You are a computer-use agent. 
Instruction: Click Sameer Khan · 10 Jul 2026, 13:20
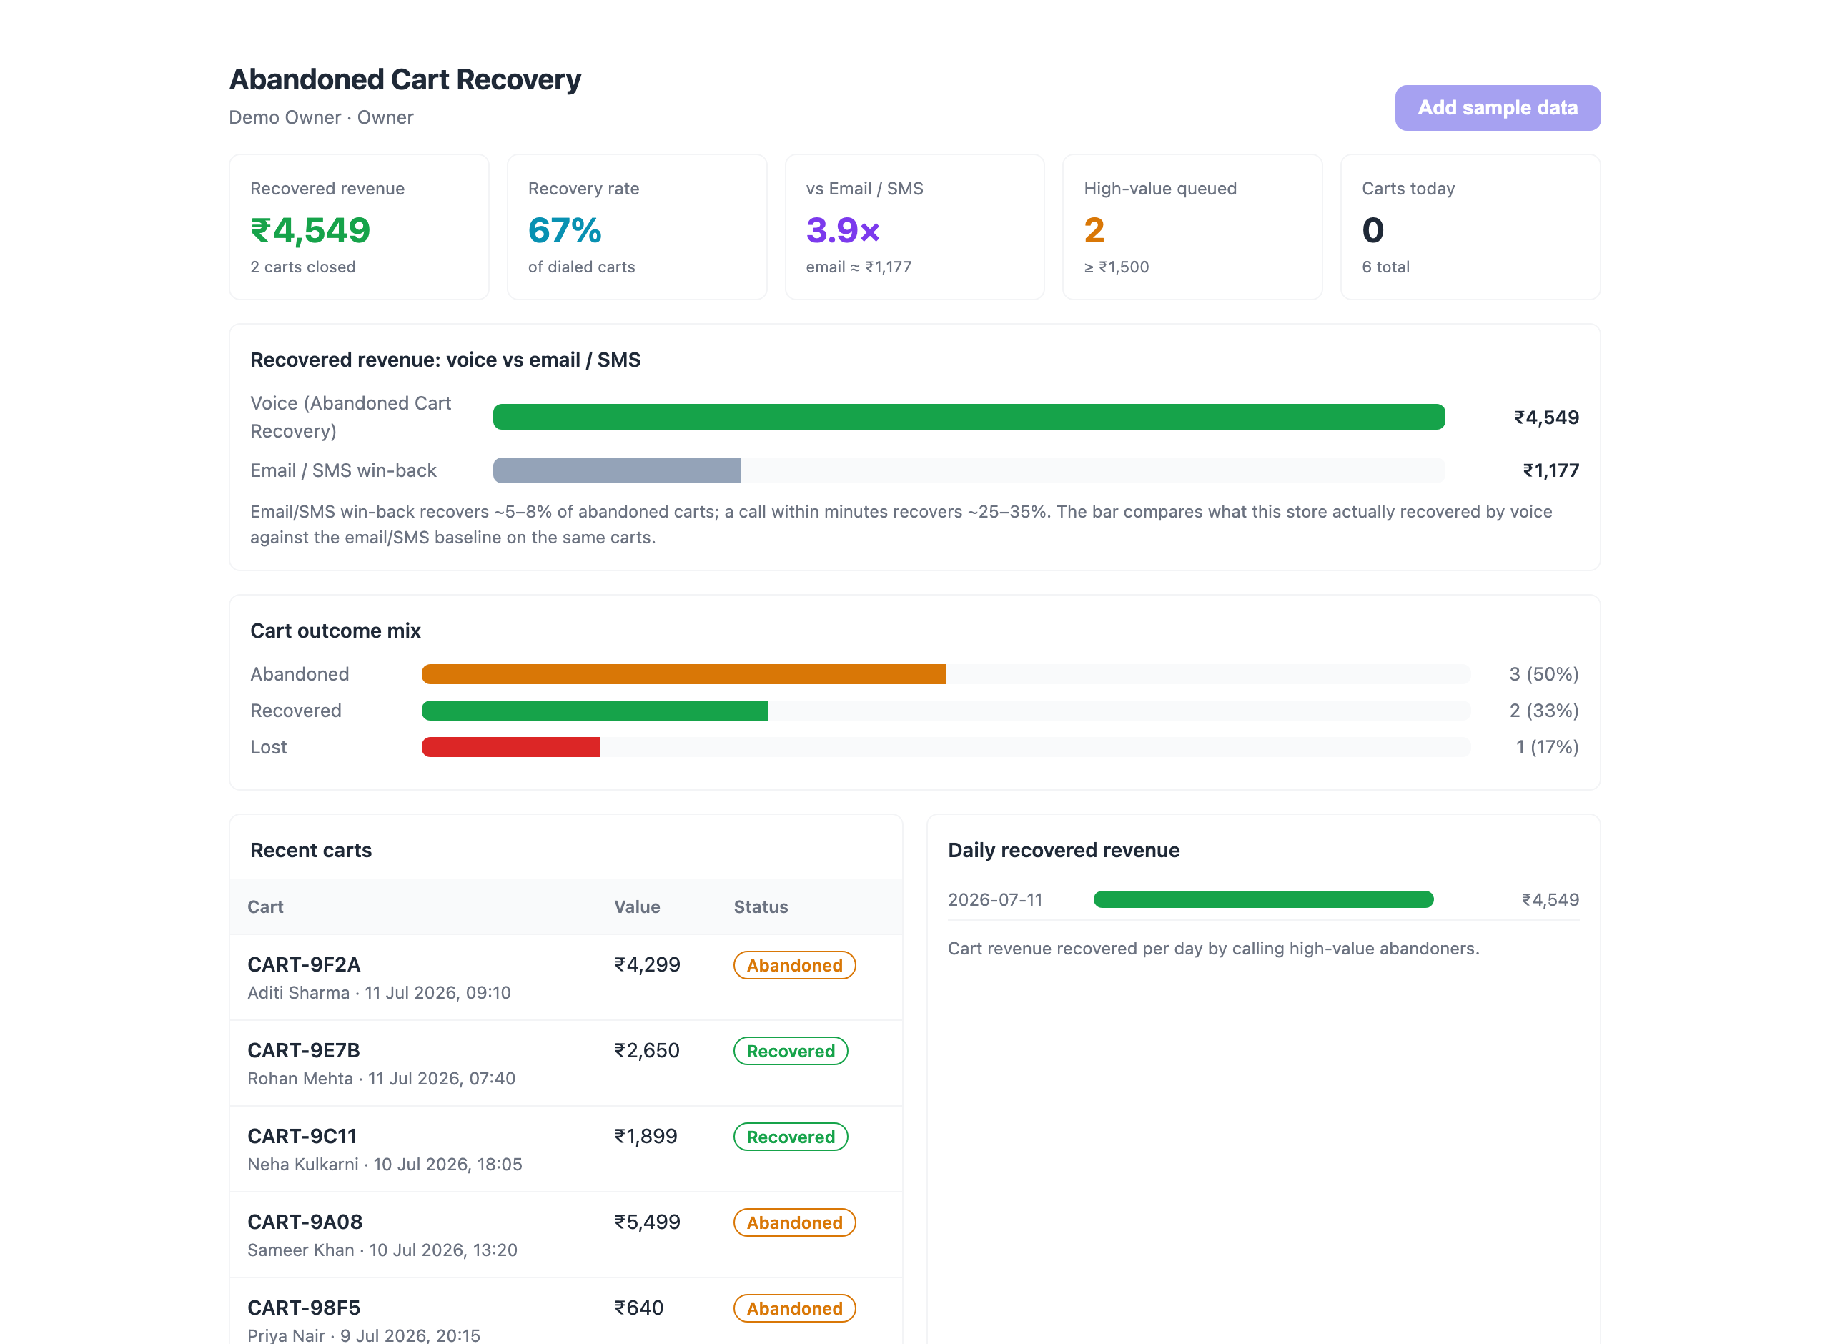tap(382, 1250)
